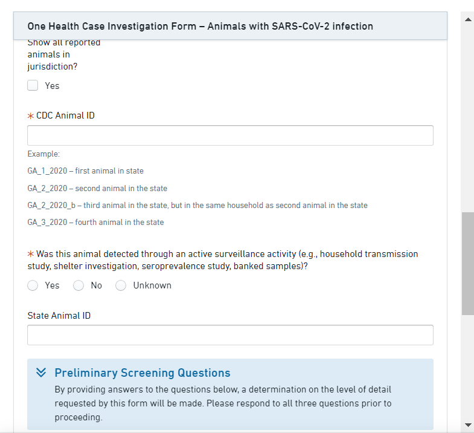Select Unknown for active surveillance detection
474x433 pixels.
[x=121, y=285]
